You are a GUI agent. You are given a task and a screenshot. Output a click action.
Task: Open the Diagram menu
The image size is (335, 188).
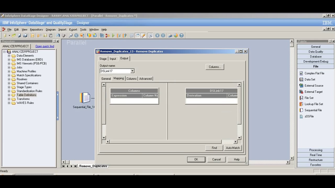point(51,30)
